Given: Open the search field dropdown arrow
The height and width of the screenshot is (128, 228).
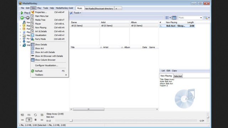Looking at the screenshot, I should [201, 18].
